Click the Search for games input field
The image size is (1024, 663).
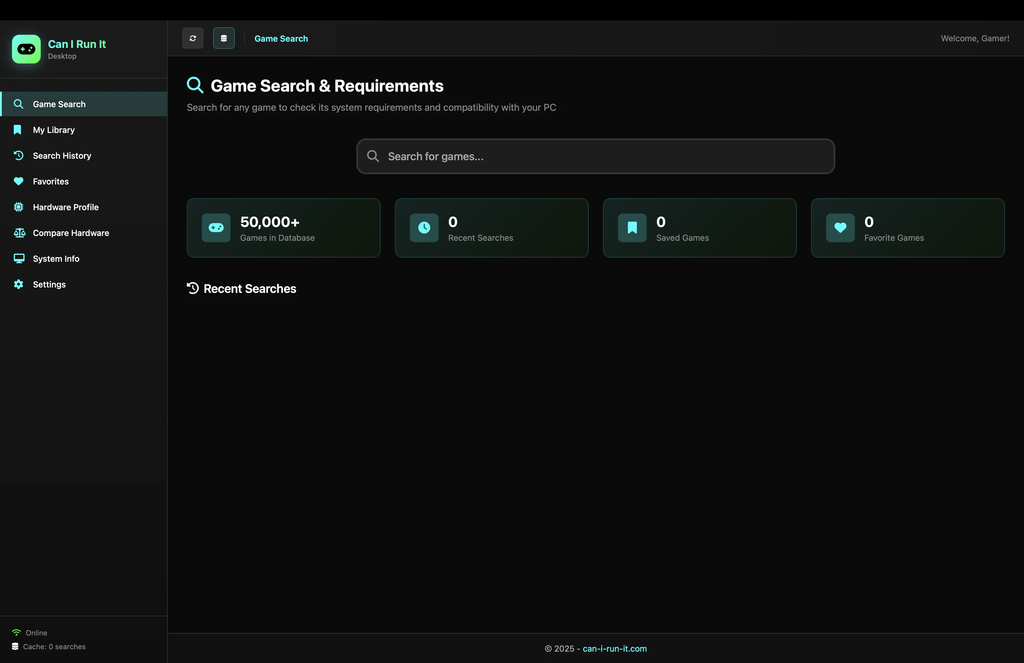click(x=596, y=156)
